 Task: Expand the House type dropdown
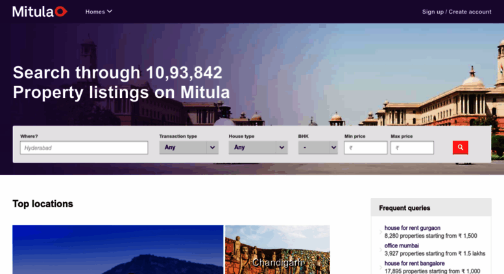point(258,148)
